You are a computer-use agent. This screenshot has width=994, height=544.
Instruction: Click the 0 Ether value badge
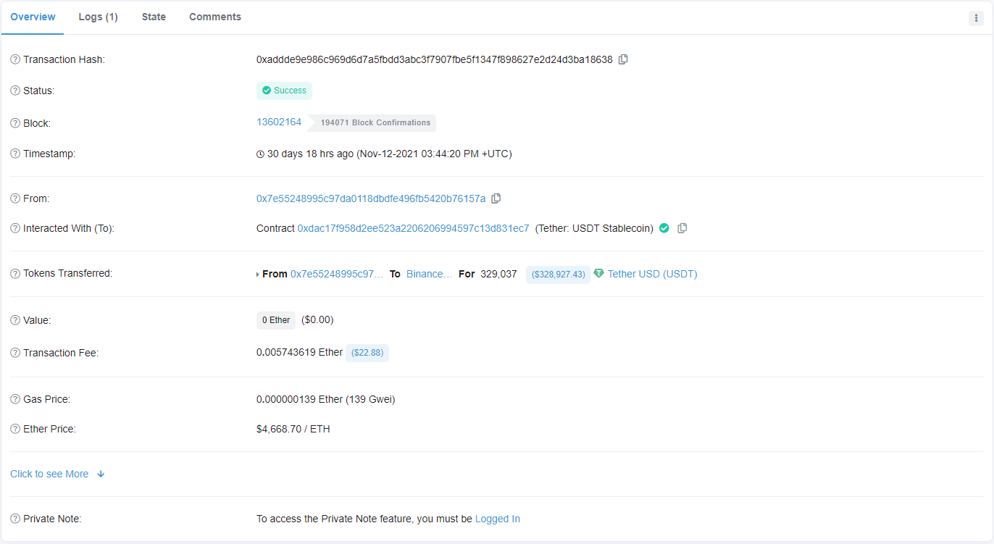(x=276, y=320)
